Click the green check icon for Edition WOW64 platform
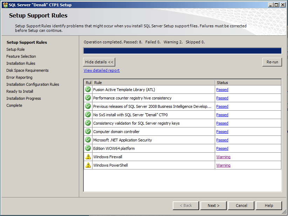Viewport: 288px width, 216px height. [x=88, y=148]
